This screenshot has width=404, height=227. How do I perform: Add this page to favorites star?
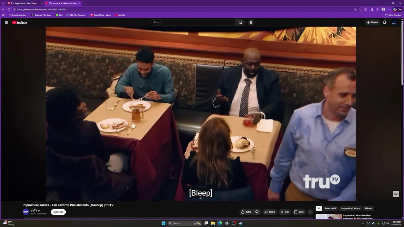click(x=360, y=9)
